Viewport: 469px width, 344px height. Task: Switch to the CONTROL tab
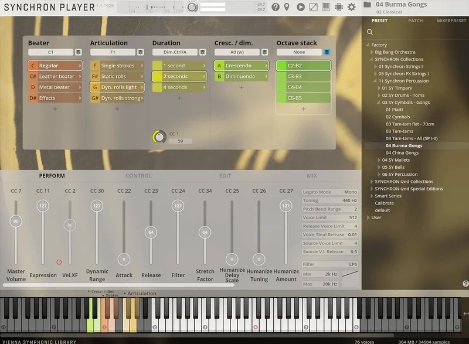coord(138,176)
